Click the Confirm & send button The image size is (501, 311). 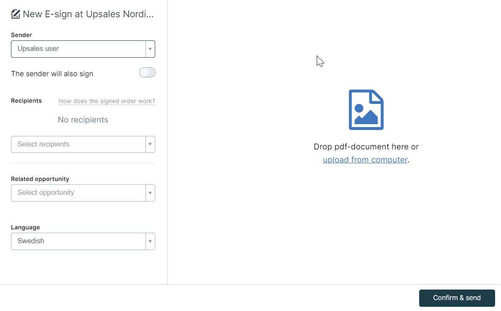pyautogui.click(x=457, y=298)
